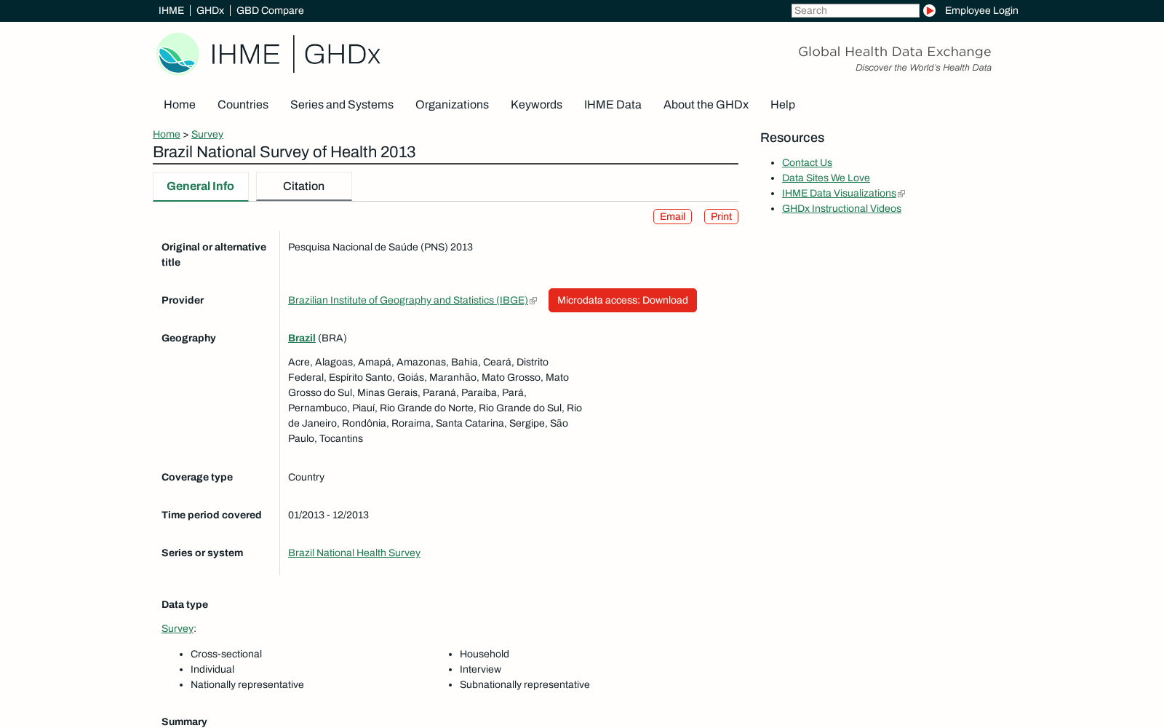Click inside the Search input field
The image size is (1164, 728).
coord(855,10)
